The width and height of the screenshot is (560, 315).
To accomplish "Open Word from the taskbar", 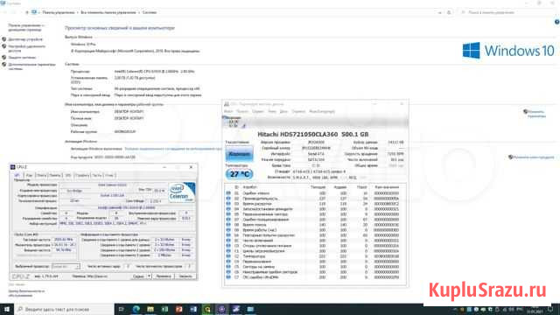I will tap(193, 309).
